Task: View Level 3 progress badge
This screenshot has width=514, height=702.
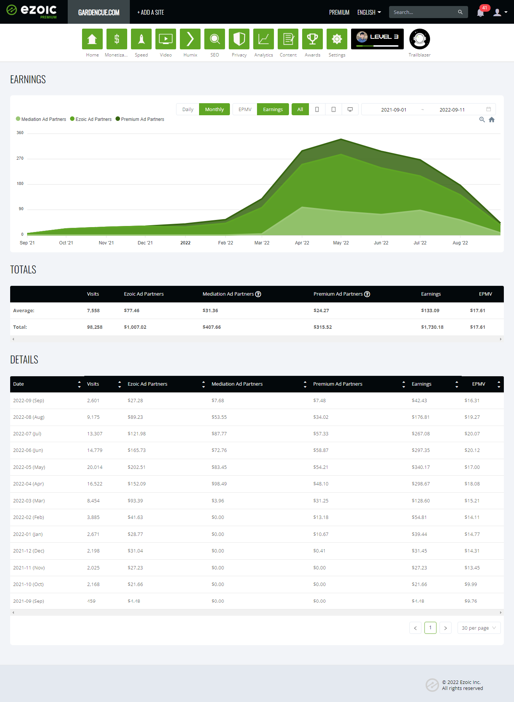Action: tap(377, 39)
